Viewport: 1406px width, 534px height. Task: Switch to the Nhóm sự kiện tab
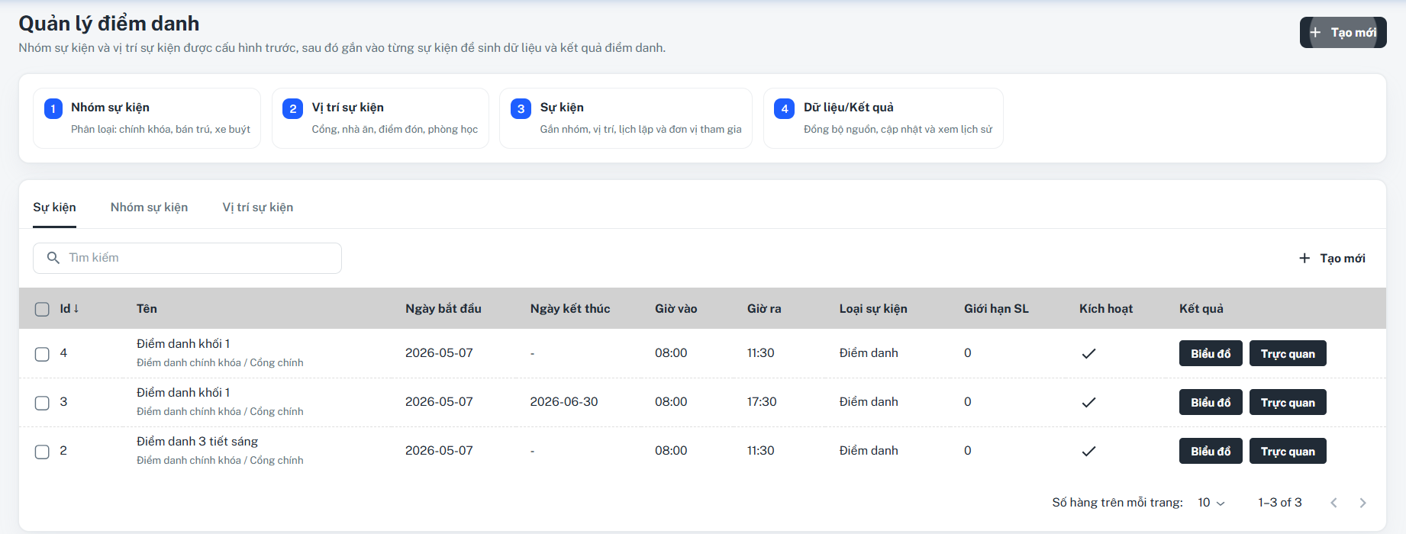pos(149,207)
